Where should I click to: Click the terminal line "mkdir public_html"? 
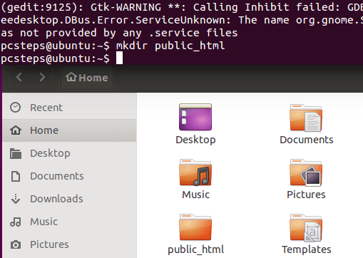(170, 46)
